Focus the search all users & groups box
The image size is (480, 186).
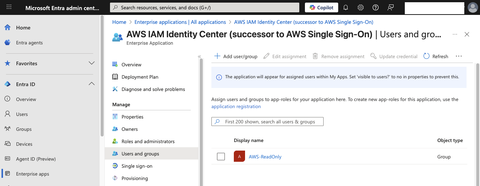(x=267, y=122)
